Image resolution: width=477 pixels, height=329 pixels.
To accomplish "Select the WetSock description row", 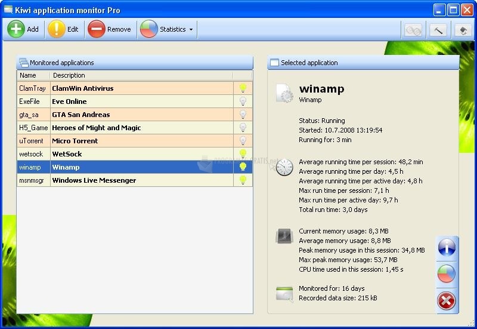I will (x=135, y=154).
